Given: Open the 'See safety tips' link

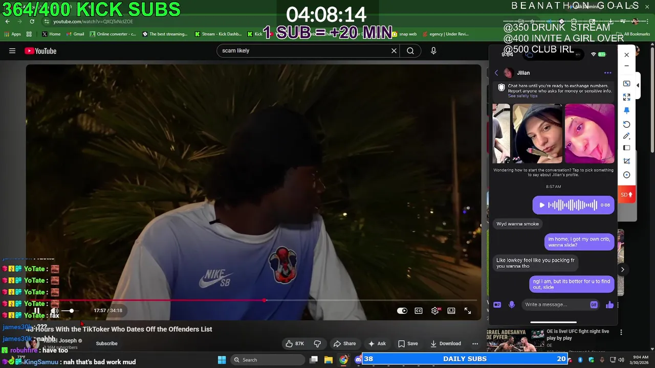Looking at the screenshot, I should (x=522, y=96).
